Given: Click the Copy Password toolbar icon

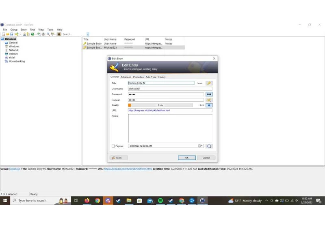Looking at the screenshot, I should [28, 34].
